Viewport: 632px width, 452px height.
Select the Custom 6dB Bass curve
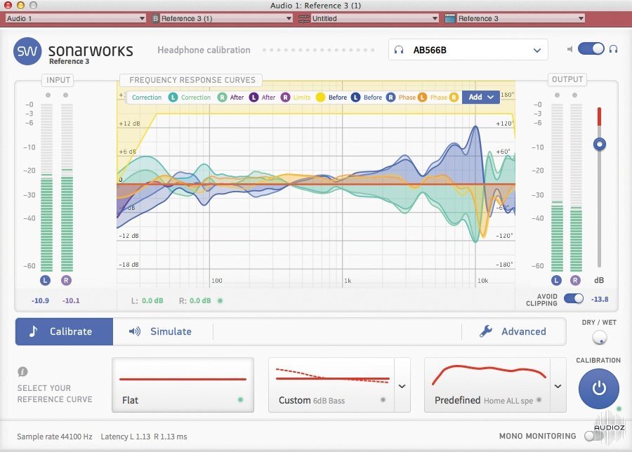(x=331, y=385)
